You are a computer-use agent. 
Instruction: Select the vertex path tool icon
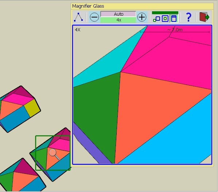78,17
